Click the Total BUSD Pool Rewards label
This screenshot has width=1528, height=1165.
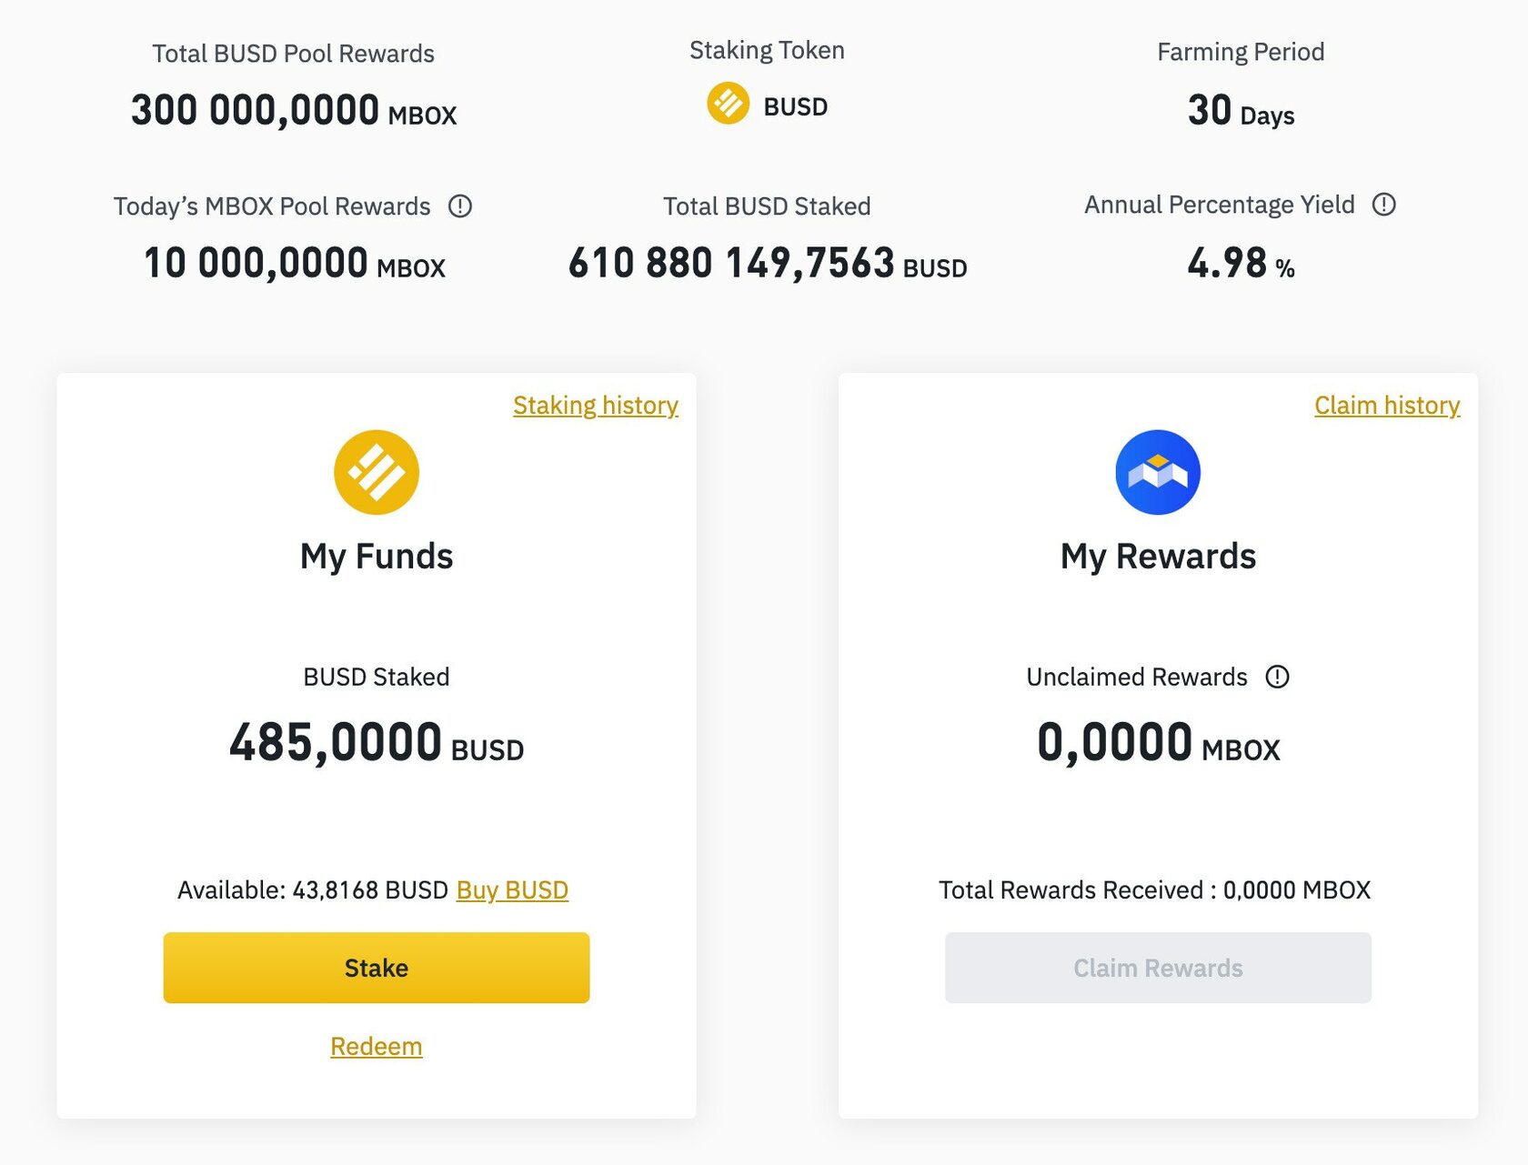click(x=293, y=54)
